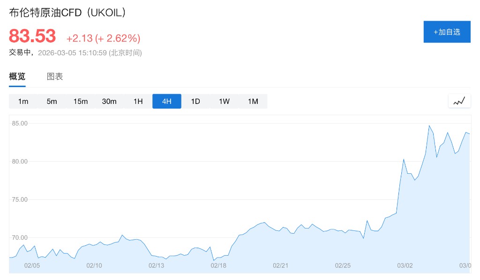The image size is (480, 280).
Task: Open the 图表 tab
Action: tap(55, 77)
